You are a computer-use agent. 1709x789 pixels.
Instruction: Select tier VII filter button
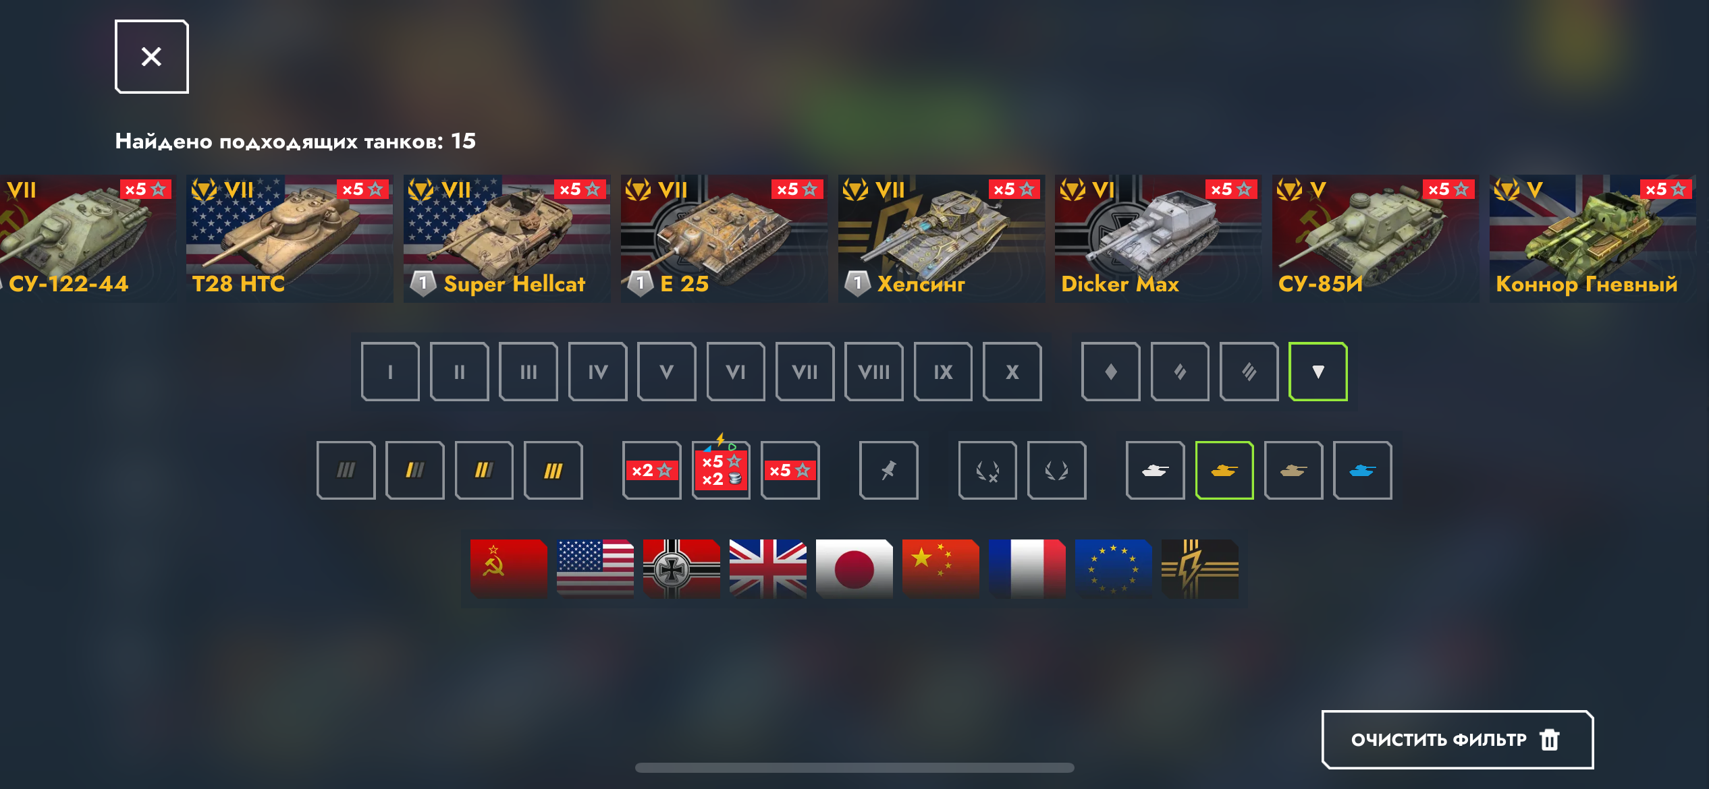[x=805, y=372]
